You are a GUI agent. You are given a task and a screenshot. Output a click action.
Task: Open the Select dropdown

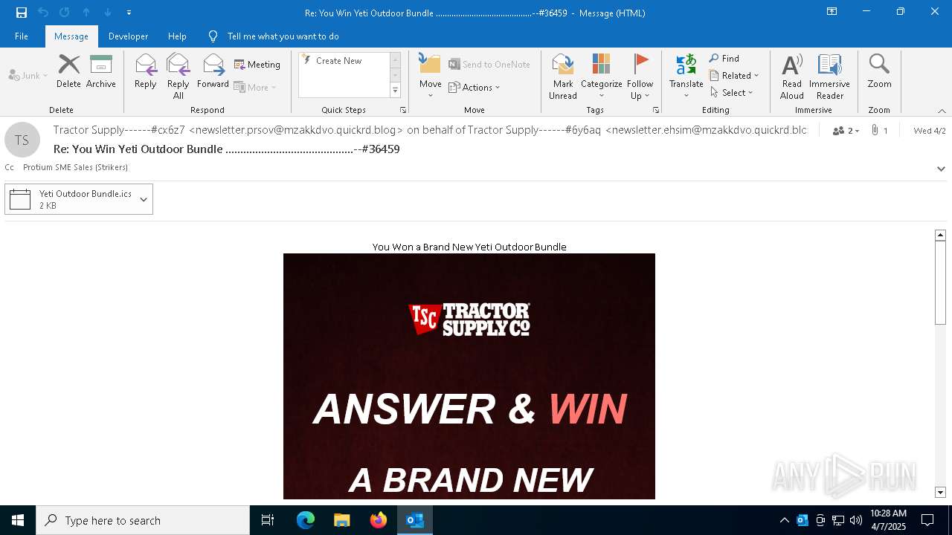pyautogui.click(x=732, y=92)
